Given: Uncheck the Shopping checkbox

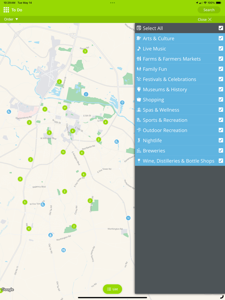Looking at the screenshot, I should pos(221,100).
